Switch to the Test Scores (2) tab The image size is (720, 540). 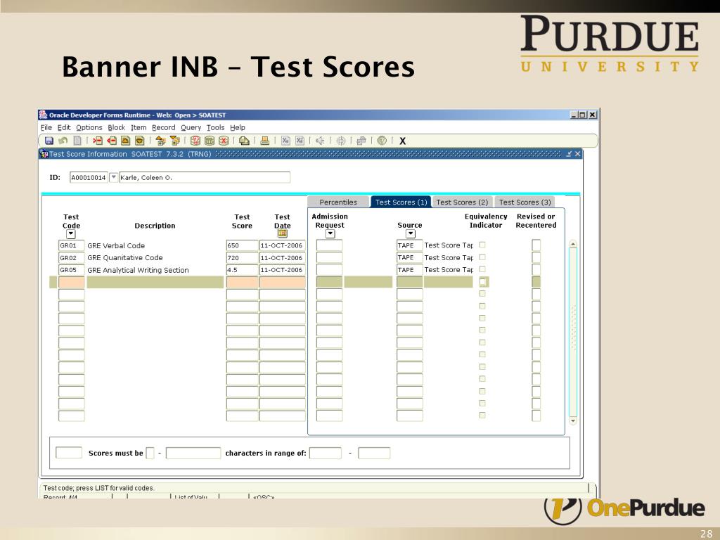click(x=462, y=202)
